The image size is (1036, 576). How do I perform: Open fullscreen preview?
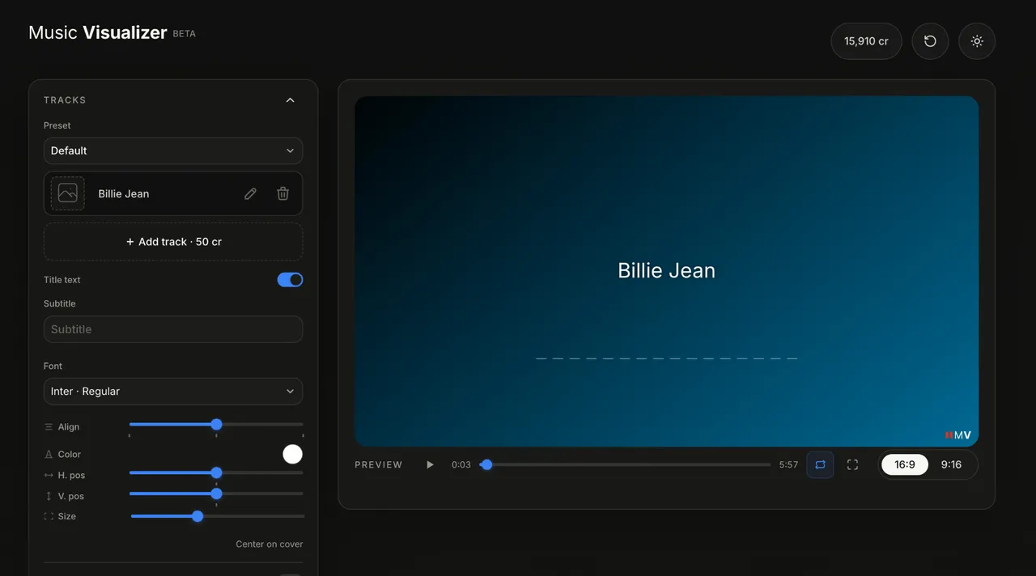(x=852, y=464)
